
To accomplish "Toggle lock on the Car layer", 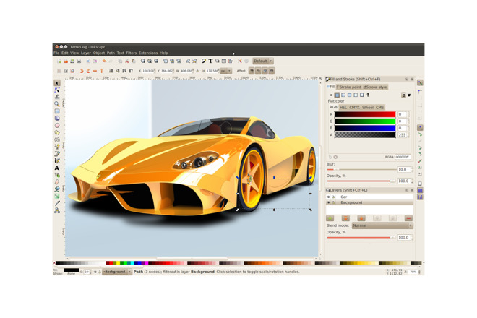I will 333,197.
